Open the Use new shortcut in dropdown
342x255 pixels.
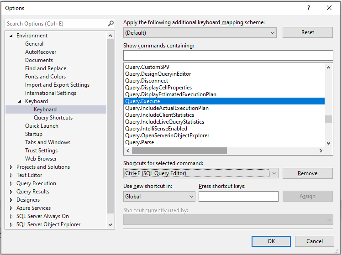pyautogui.click(x=159, y=196)
